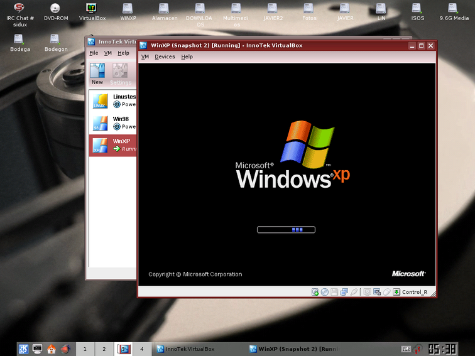Click the CD/DVD status icon
The height and width of the screenshot is (356, 475).
click(x=325, y=292)
